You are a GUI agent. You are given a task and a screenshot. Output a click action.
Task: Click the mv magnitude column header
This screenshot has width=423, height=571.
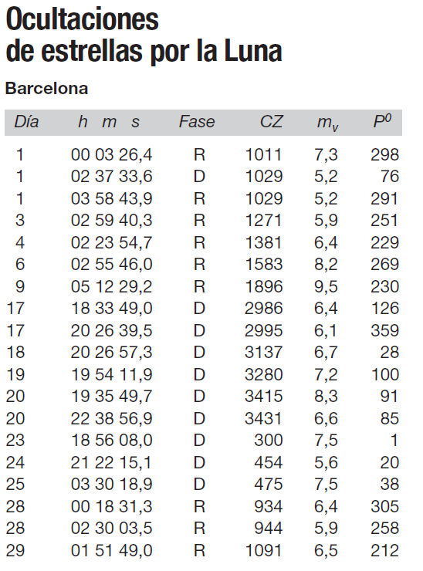327,123
